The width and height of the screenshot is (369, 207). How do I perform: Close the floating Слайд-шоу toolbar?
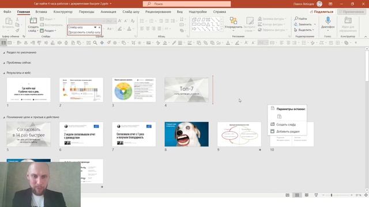[x=99, y=27]
